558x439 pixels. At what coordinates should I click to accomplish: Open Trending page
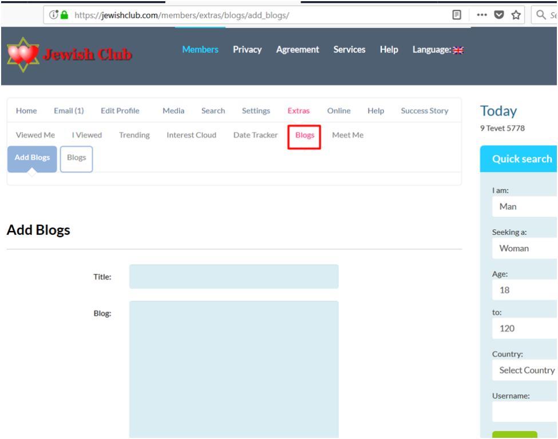pyautogui.click(x=134, y=135)
